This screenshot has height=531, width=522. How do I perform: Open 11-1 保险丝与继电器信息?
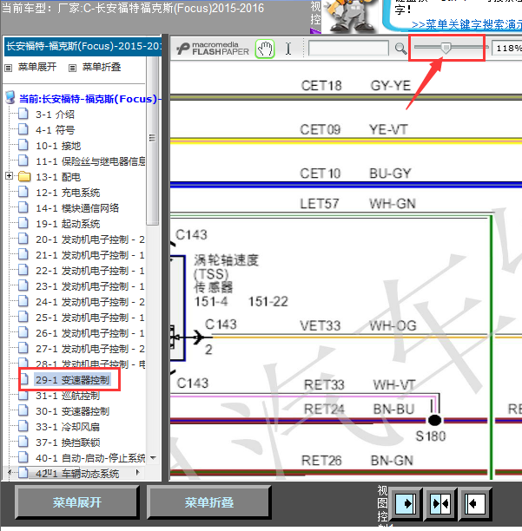(90, 161)
